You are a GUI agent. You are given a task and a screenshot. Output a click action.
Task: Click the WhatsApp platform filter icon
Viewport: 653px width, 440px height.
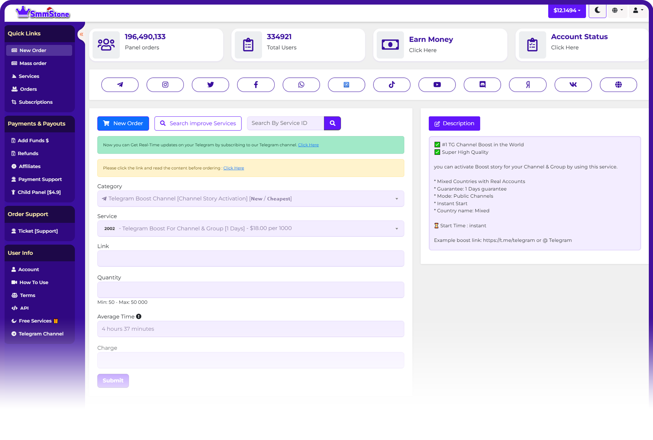301,85
